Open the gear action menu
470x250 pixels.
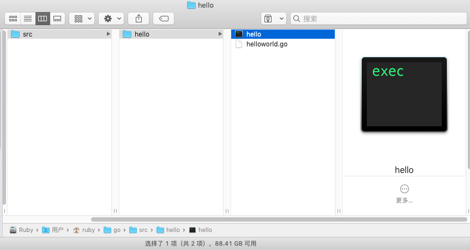pyautogui.click(x=111, y=19)
